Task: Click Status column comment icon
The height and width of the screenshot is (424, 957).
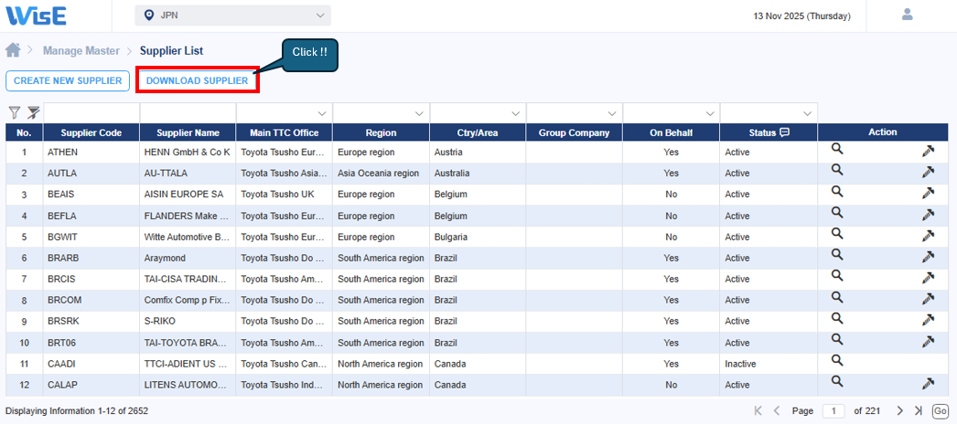Action: (x=784, y=132)
